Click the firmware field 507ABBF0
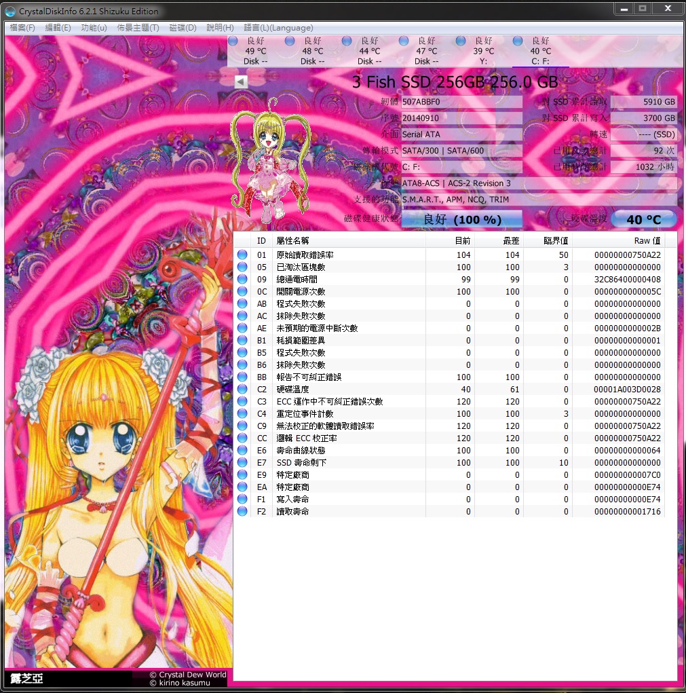The width and height of the screenshot is (686, 693). click(x=461, y=102)
